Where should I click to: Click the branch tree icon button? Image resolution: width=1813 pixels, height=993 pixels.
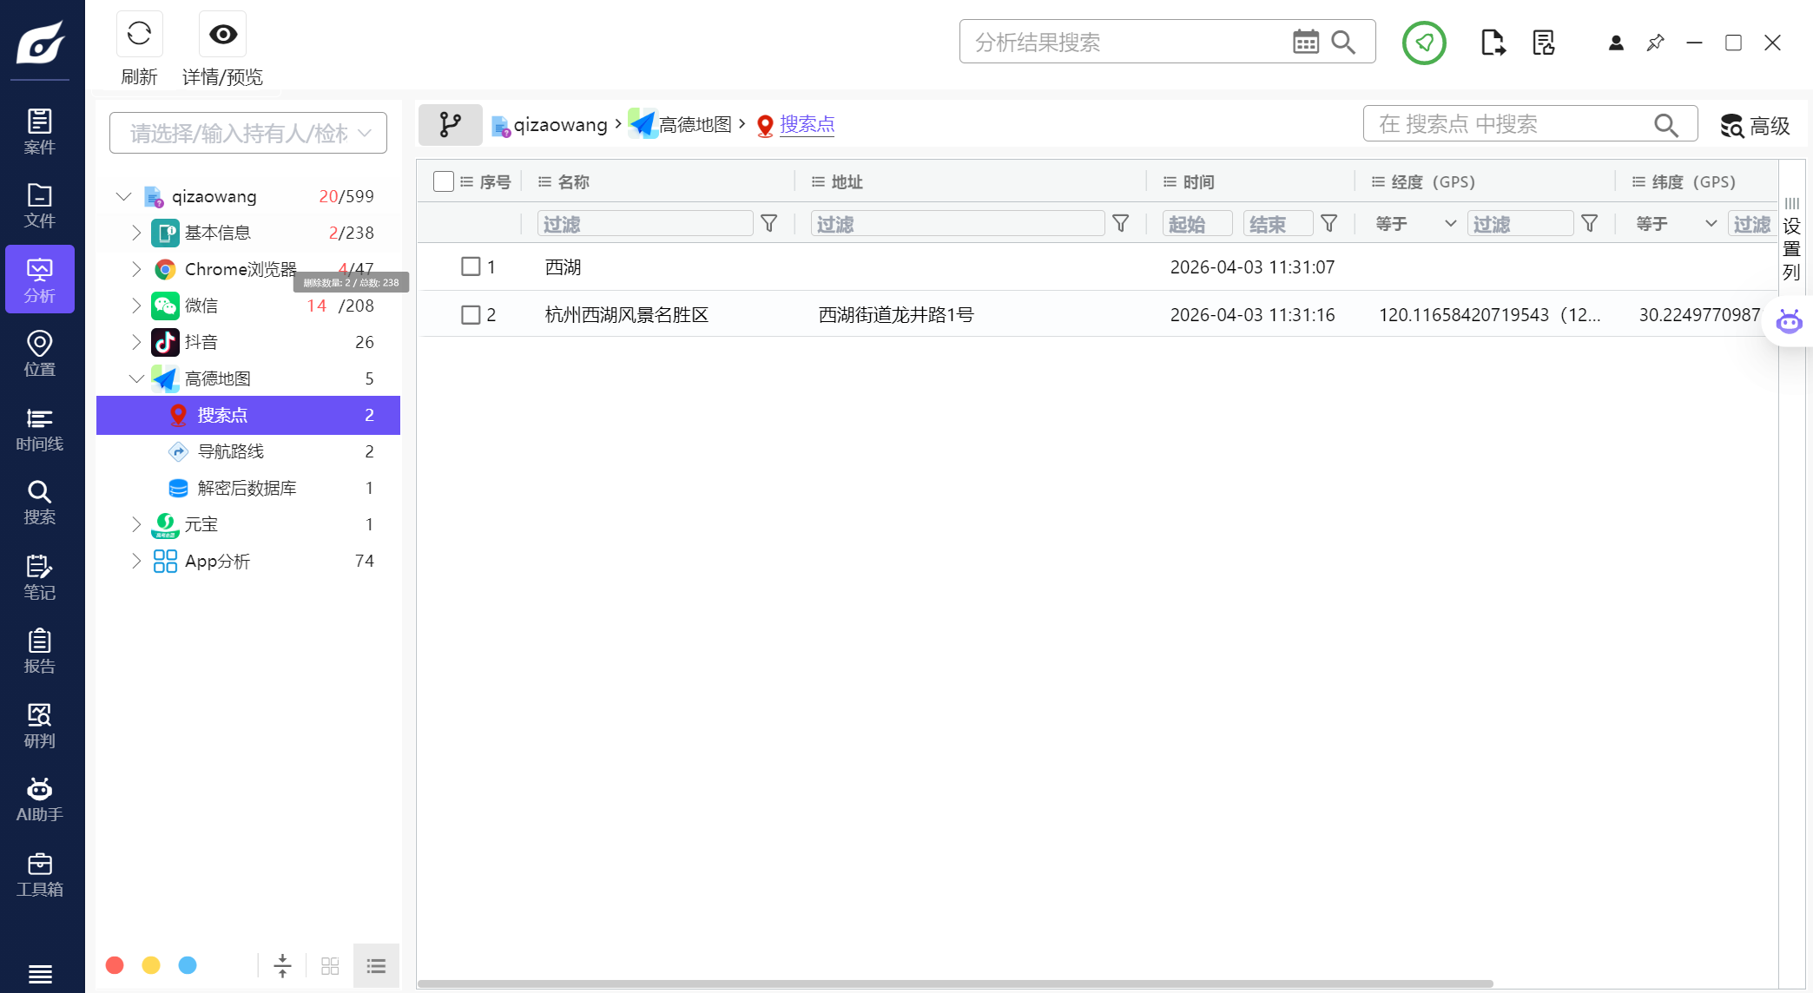coord(451,124)
